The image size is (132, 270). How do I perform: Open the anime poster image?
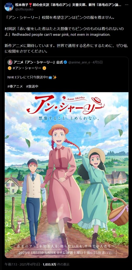66,175
